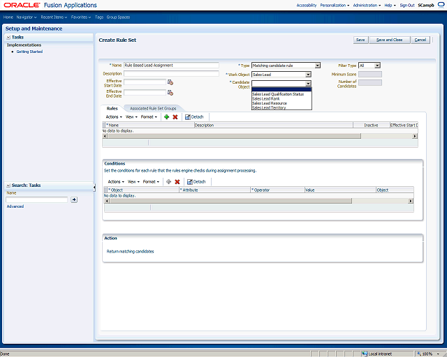Screen dimensions: 447x357
Task: Click Local intranet zone icon in status bar
Action: click(365, 354)
